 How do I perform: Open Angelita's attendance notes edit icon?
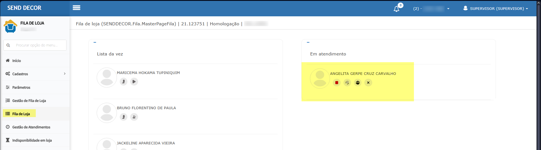point(347,82)
